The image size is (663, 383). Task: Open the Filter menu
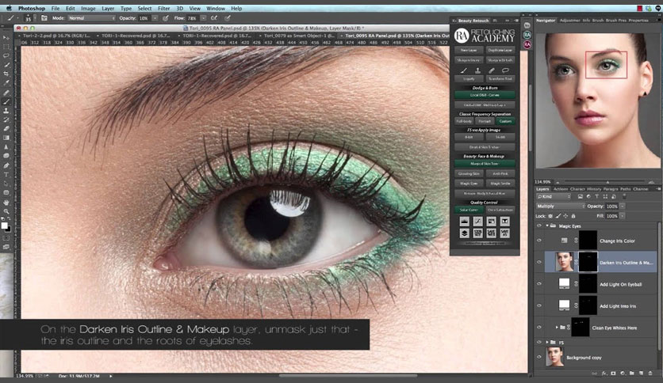tap(163, 9)
